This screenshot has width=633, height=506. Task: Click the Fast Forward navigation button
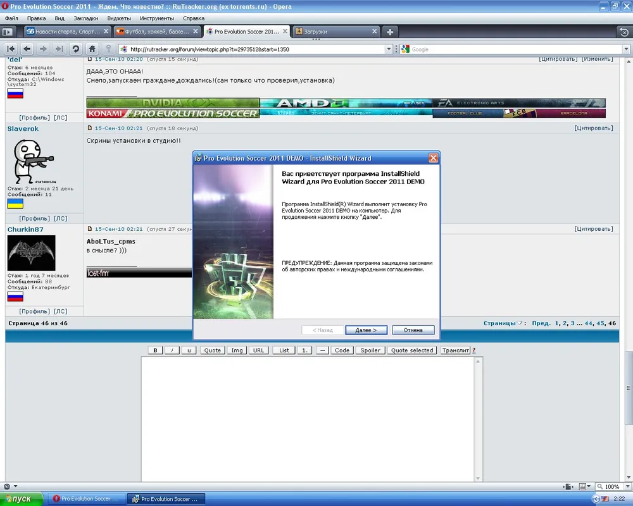pos(59,49)
